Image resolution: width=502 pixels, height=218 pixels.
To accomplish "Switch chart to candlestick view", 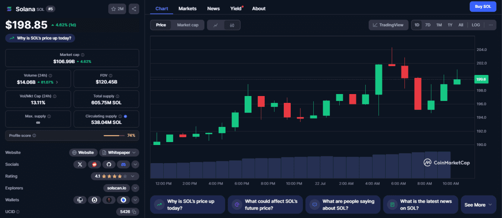I will tap(232, 25).
